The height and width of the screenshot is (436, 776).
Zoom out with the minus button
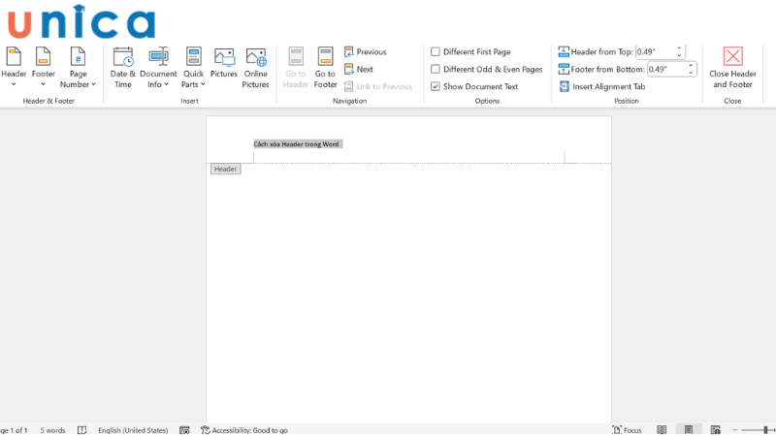point(735,430)
